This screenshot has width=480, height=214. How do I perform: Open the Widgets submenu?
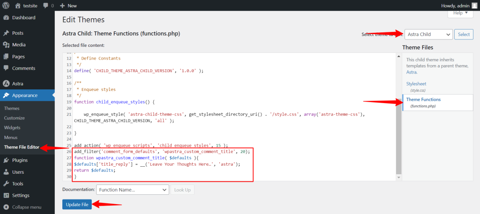tap(12, 127)
